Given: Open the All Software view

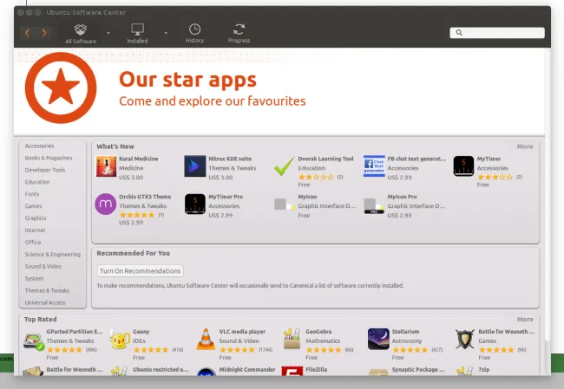Looking at the screenshot, I should click(x=81, y=34).
